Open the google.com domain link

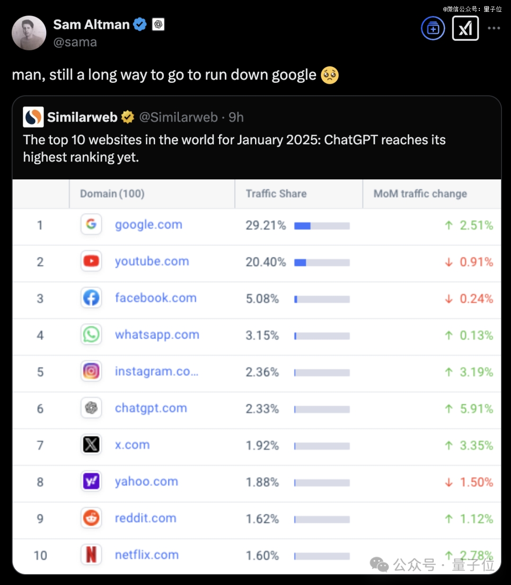(149, 225)
